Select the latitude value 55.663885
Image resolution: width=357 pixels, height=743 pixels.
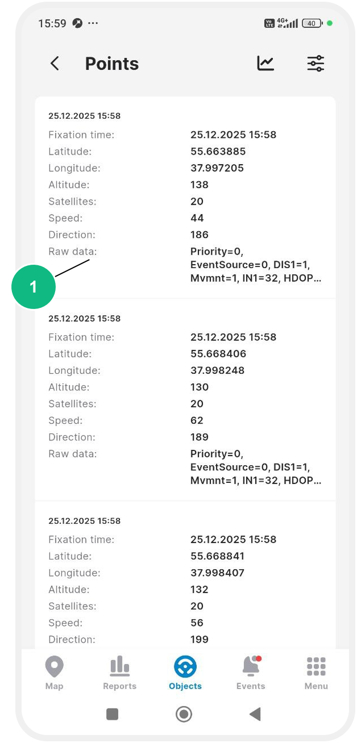coord(218,152)
